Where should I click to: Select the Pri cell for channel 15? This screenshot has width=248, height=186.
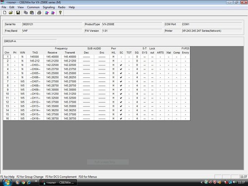pos(15,115)
